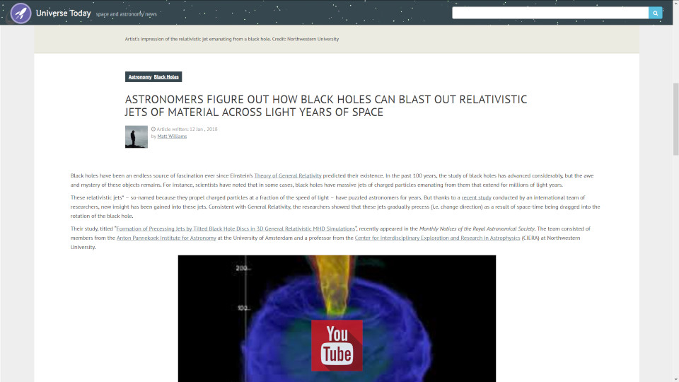Viewport: 679px width, 382px height.
Task: Open the Formation of Precessing Jets study link
Action: [x=236, y=228]
